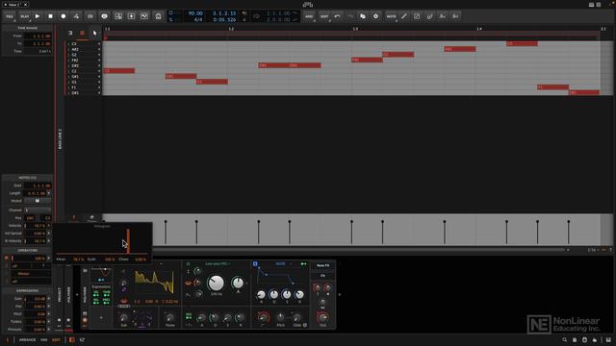Click the FX button on the synth device
The width and height of the screenshot is (616, 346).
pyautogui.click(x=323, y=276)
